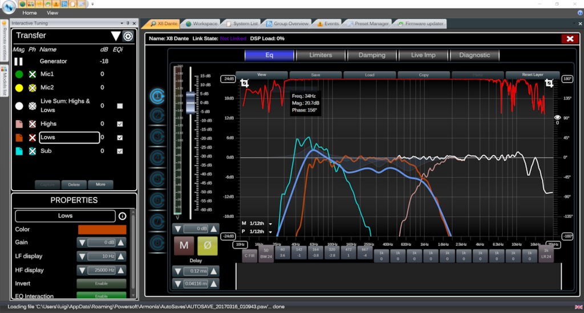Toggle EQi checkbox for Sub

(x=120, y=151)
